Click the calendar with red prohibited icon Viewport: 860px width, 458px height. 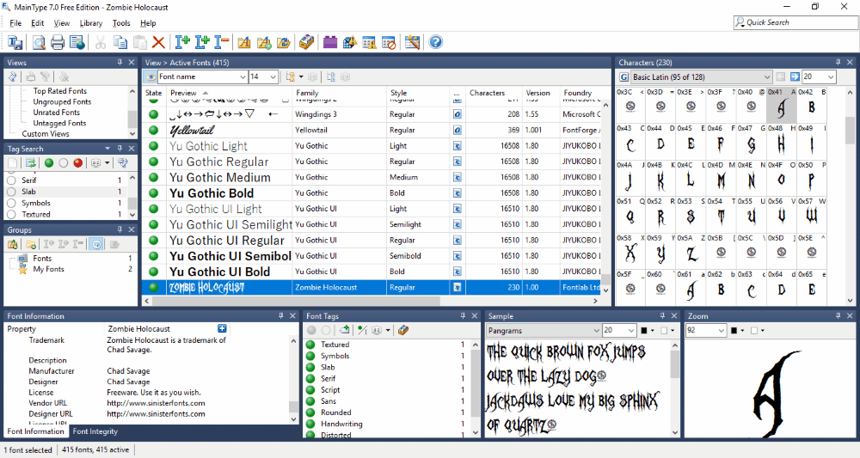(x=389, y=42)
